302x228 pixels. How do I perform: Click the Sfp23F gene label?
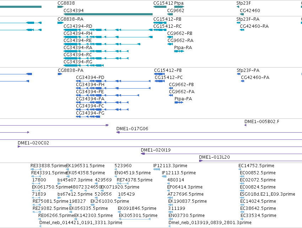tap(244, 3)
